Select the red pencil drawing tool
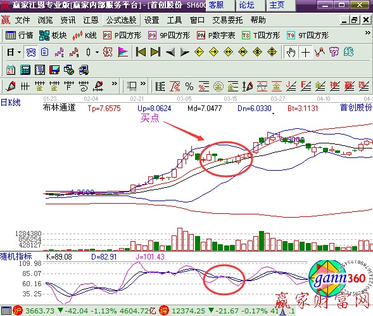Viewport: 373px width, 316px height. 11,86
